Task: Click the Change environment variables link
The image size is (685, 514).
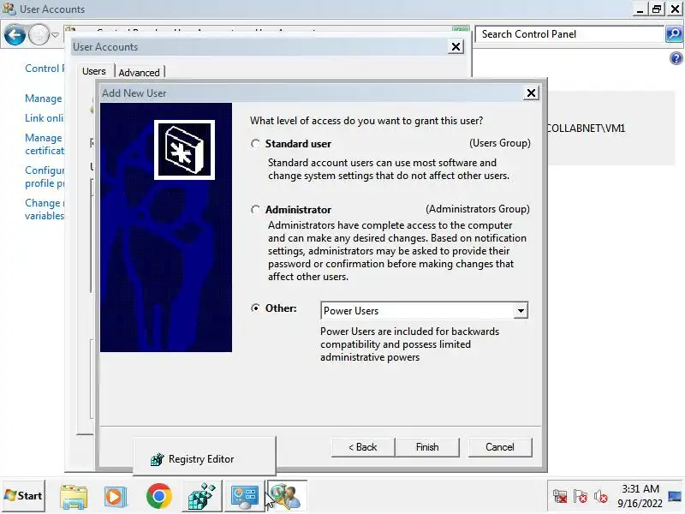Action: (x=45, y=209)
